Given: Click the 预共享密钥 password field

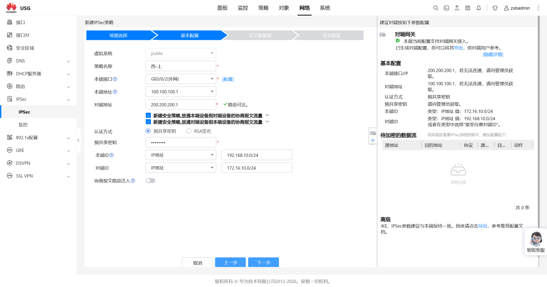Looking at the screenshot, I should pyautogui.click(x=181, y=142).
